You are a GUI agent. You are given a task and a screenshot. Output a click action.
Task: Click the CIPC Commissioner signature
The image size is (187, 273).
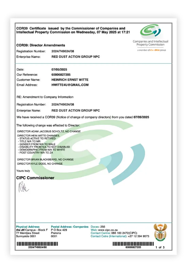23,187
